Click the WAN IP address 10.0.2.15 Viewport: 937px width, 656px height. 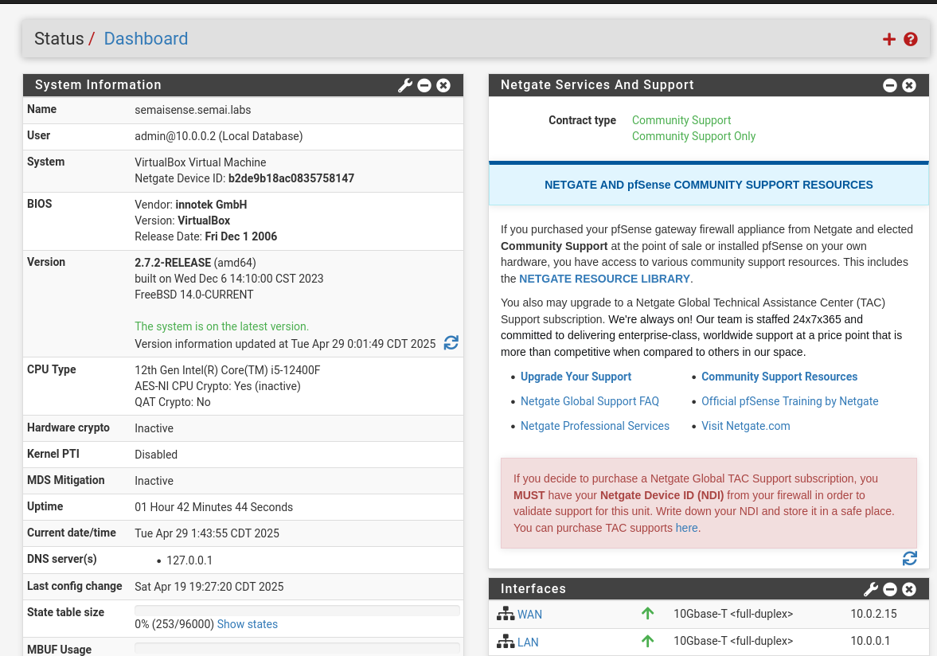873,614
